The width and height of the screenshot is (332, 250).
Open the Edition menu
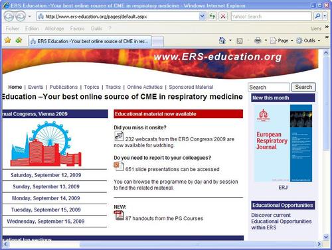click(32, 29)
